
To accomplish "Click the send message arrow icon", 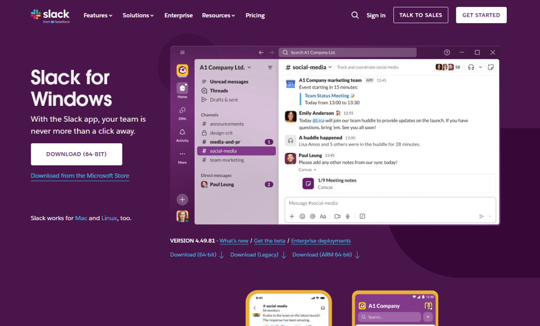I will click(x=481, y=216).
